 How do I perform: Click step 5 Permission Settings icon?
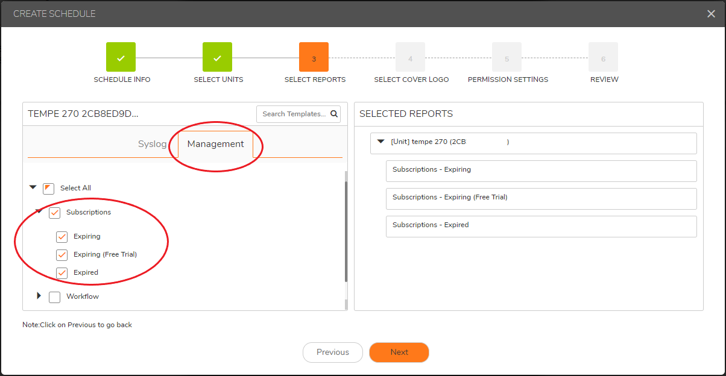tap(507, 57)
